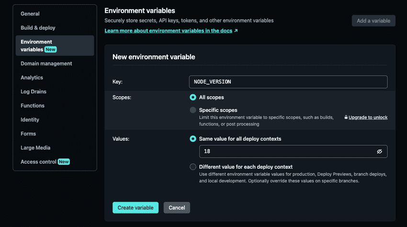Open Learn more about environment variables link
Screen dimensions: 407x227
point(168,31)
